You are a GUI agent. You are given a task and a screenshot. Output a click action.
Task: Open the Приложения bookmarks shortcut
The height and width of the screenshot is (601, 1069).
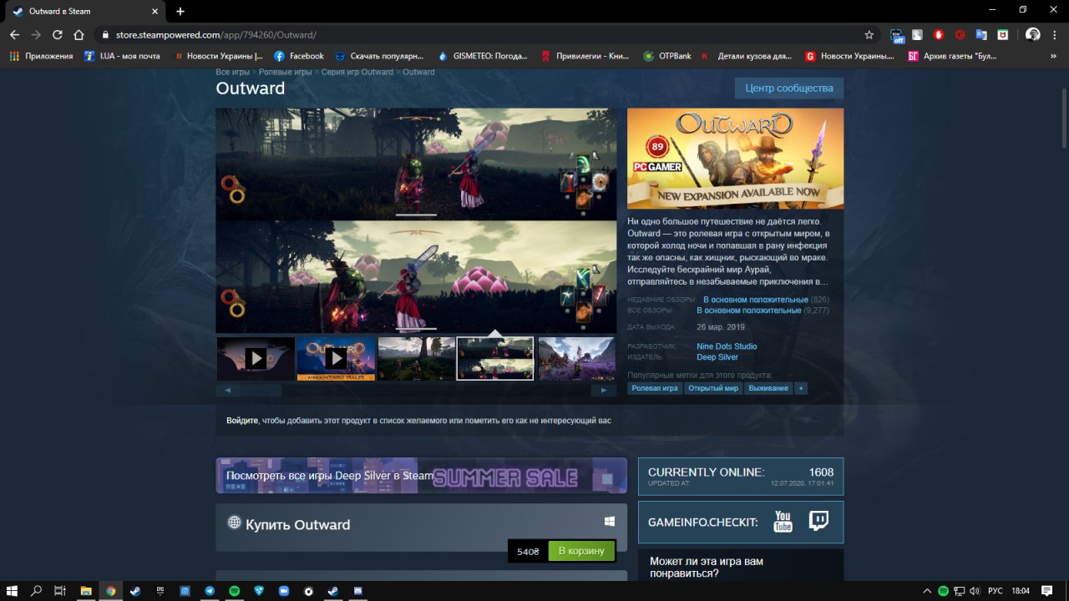pos(41,56)
